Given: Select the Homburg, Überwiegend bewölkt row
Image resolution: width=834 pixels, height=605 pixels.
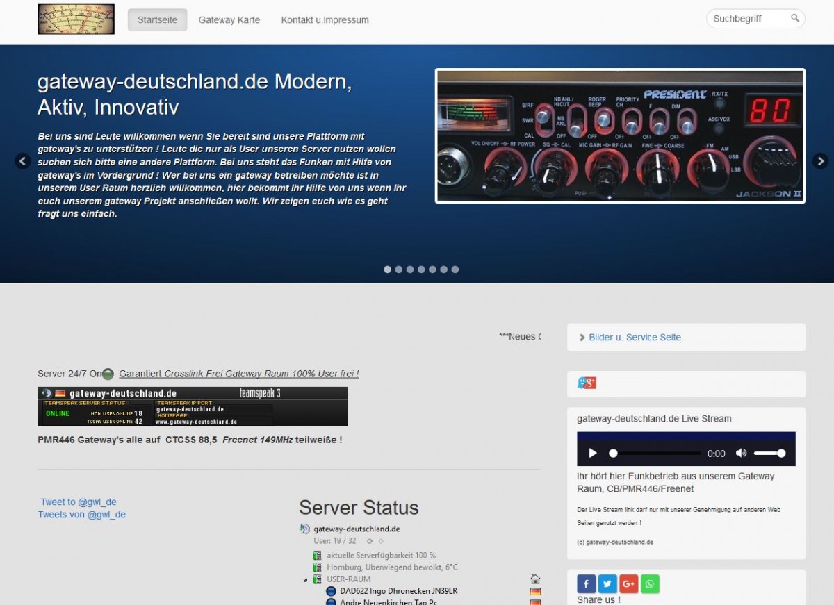Looking at the screenshot, I should point(392,567).
